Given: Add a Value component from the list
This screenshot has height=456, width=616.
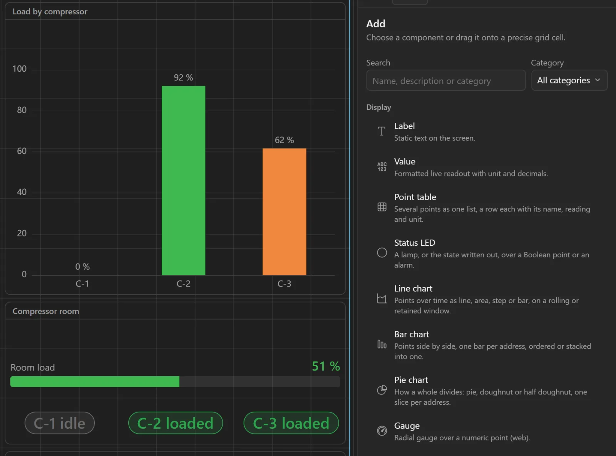Looking at the screenshot, I should click(487, 167).
